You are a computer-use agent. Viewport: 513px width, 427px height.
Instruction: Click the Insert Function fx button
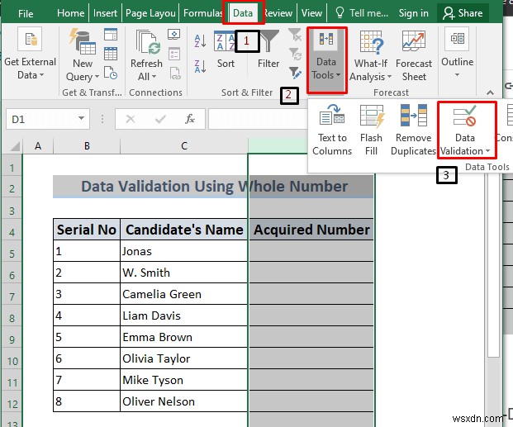[190, 119]
